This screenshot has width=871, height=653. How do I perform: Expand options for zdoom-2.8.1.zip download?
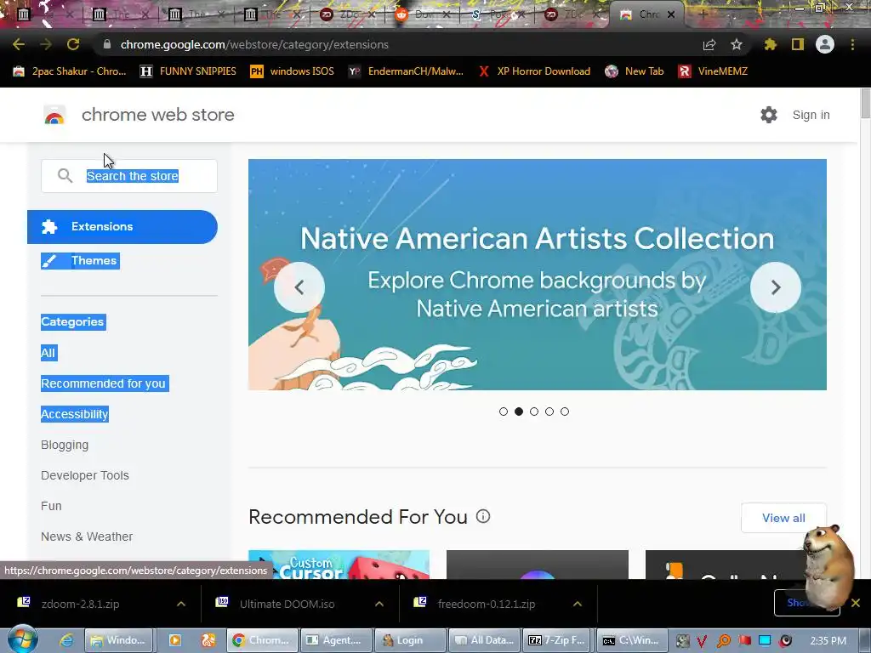(x=181, y=604)
